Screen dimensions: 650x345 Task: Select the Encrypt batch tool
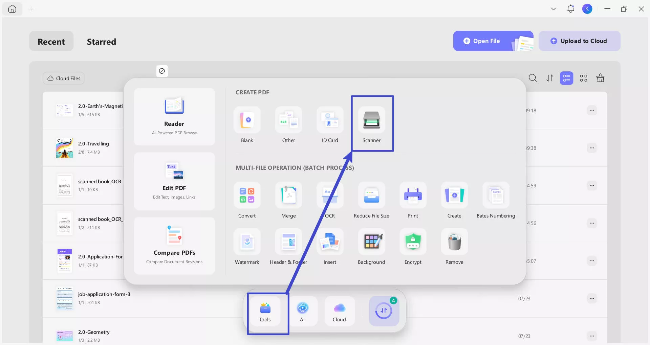[x=413, y=242]
